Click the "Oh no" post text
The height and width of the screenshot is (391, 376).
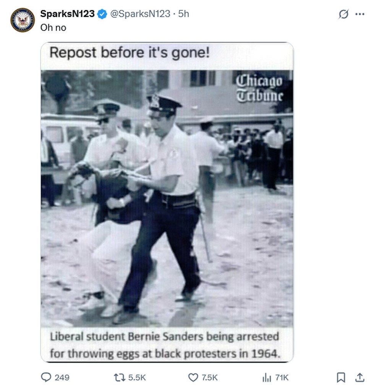tap(53, 27)
